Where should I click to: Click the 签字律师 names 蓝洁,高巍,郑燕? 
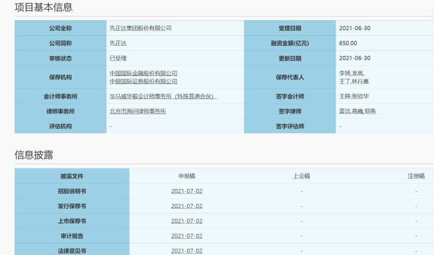pyautogui.click(x=357, y=111)
